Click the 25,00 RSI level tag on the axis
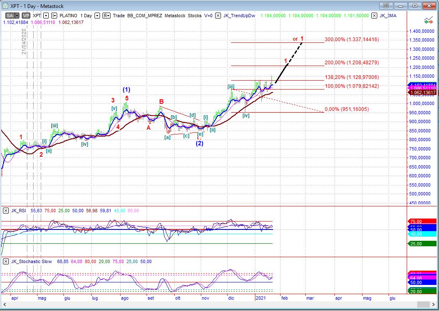439x311 pixels. [423, 244]
